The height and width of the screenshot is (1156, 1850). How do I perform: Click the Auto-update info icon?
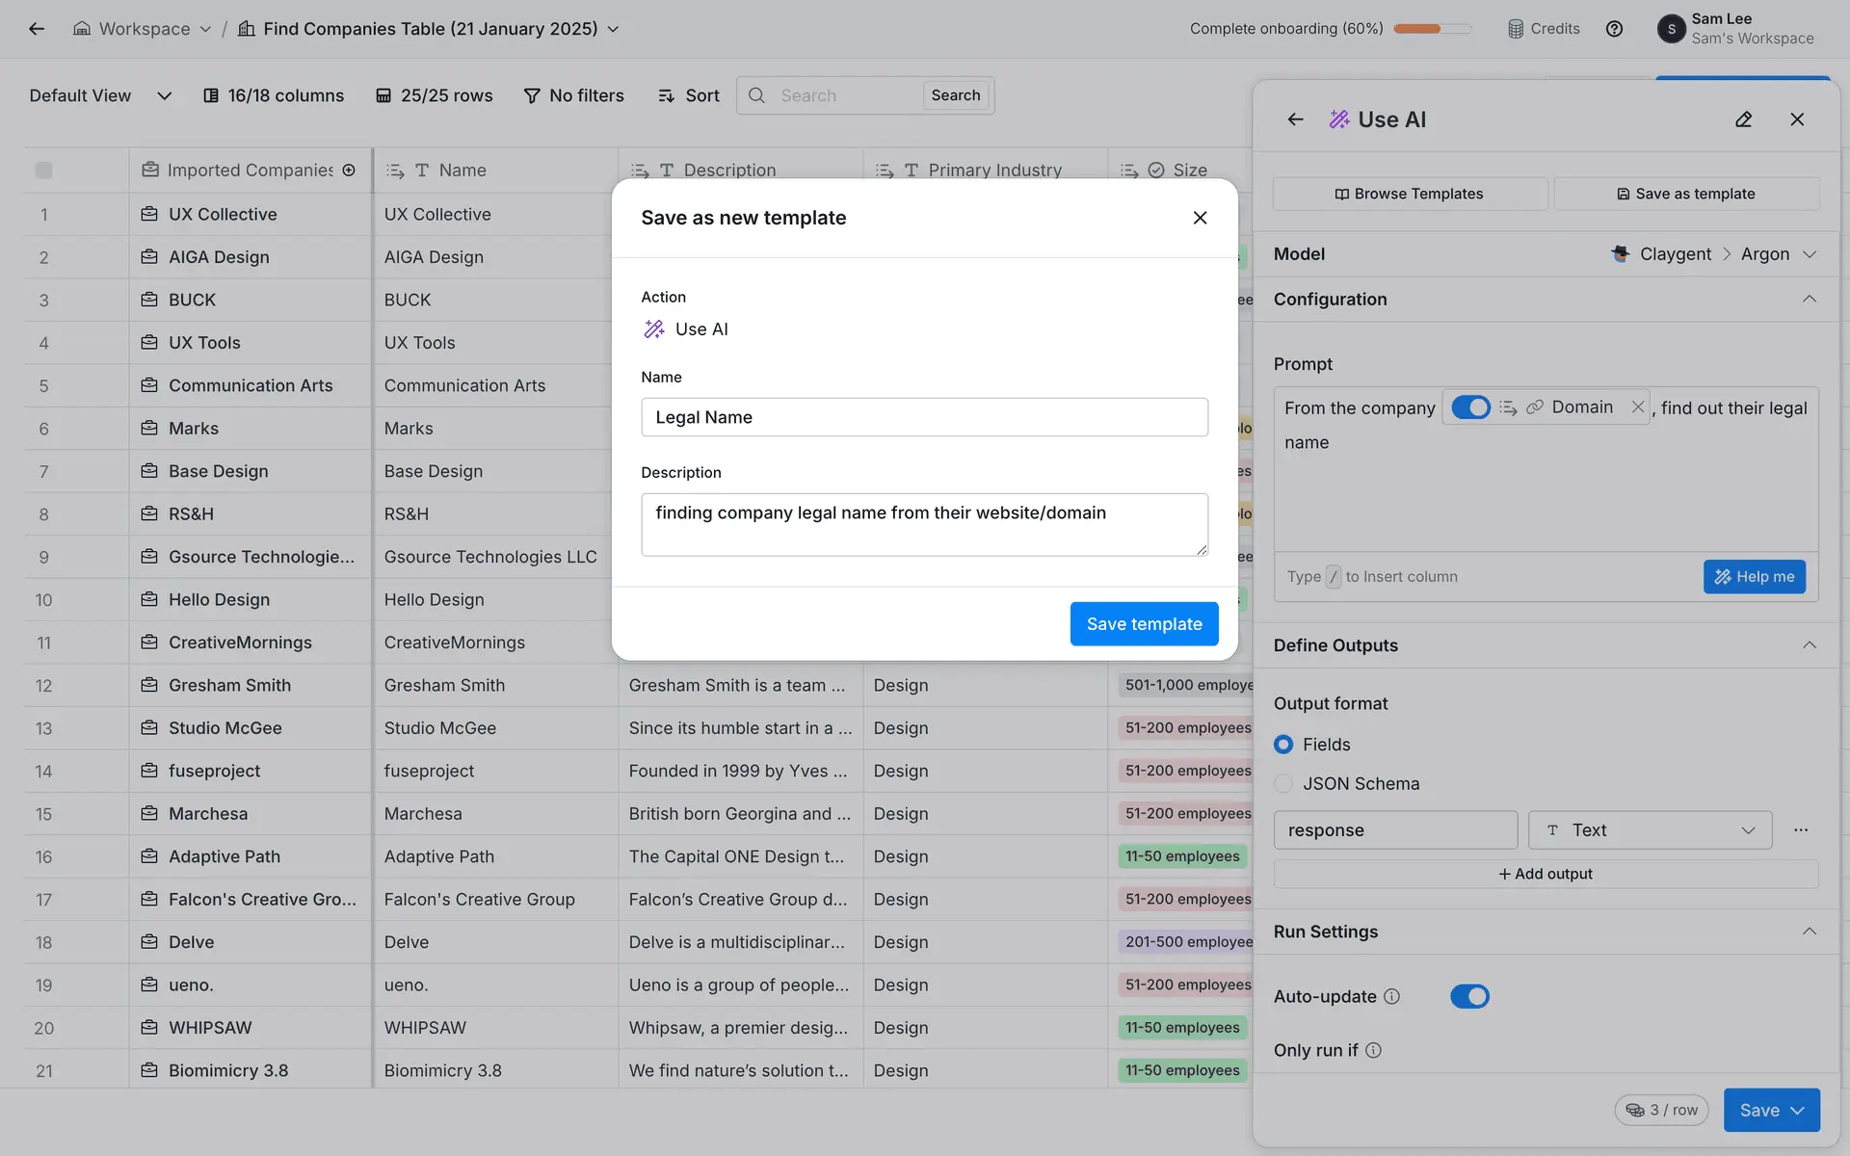coord(1391,996)
